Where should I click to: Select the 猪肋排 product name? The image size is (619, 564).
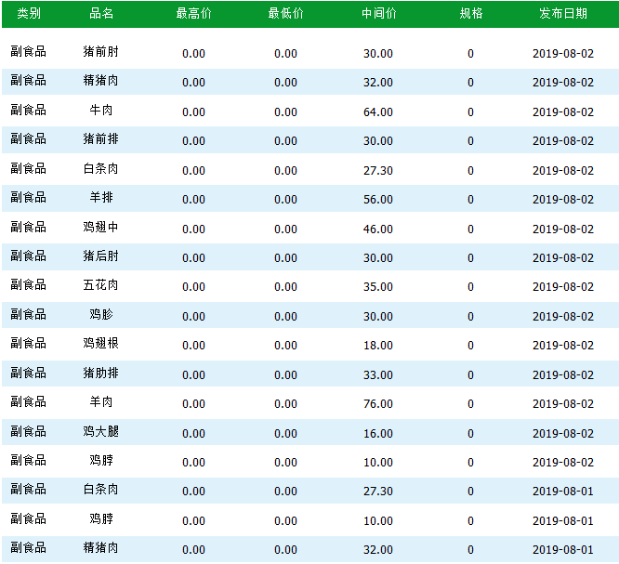point(100,373)
